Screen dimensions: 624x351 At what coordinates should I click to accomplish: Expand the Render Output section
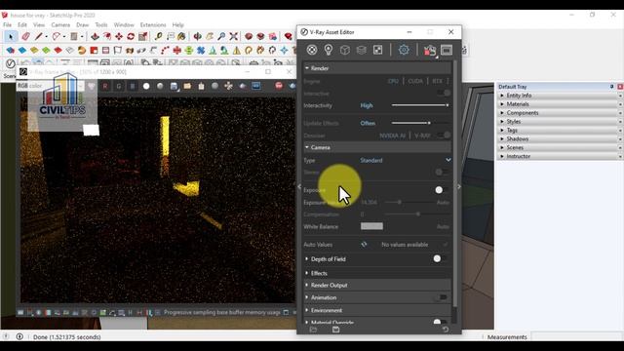pos(307,285)
